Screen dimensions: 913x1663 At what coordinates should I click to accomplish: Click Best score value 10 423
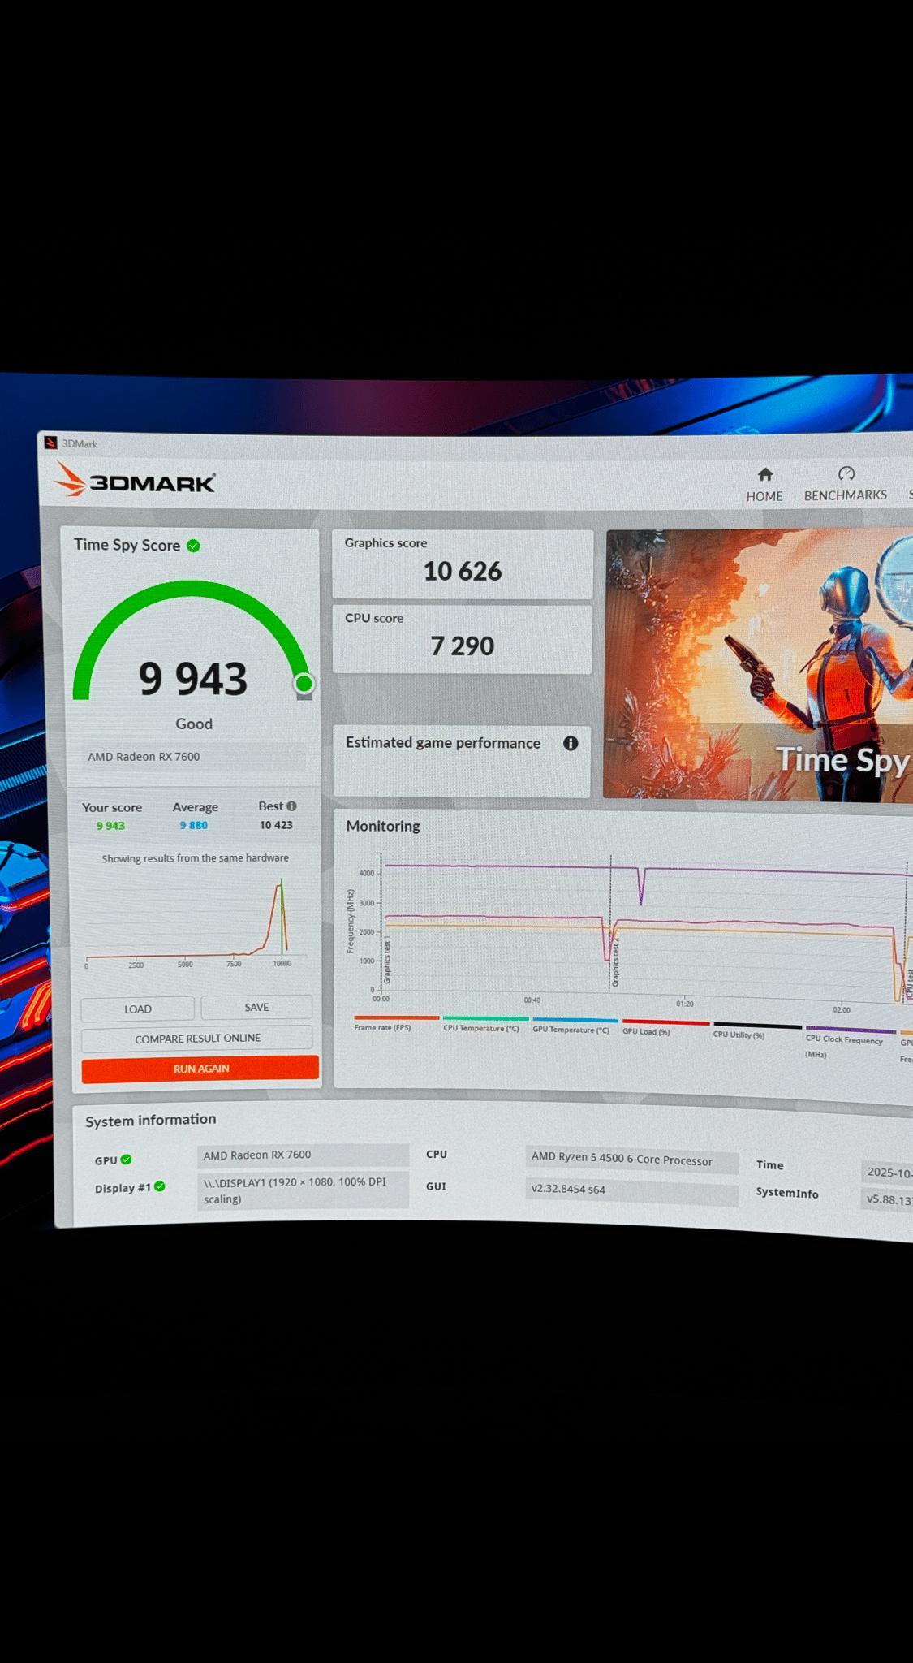coord(276,825)
